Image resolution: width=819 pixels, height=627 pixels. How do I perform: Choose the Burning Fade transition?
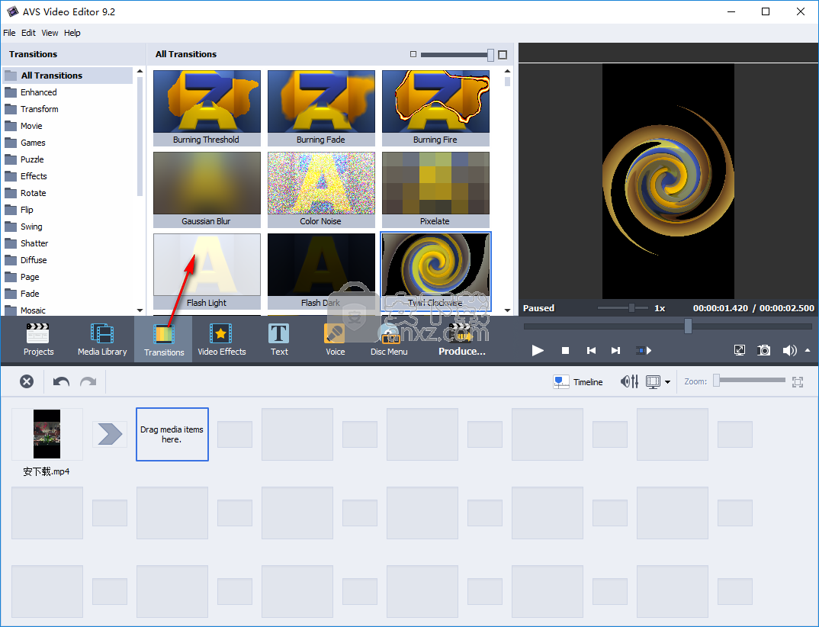coord(321,108)
